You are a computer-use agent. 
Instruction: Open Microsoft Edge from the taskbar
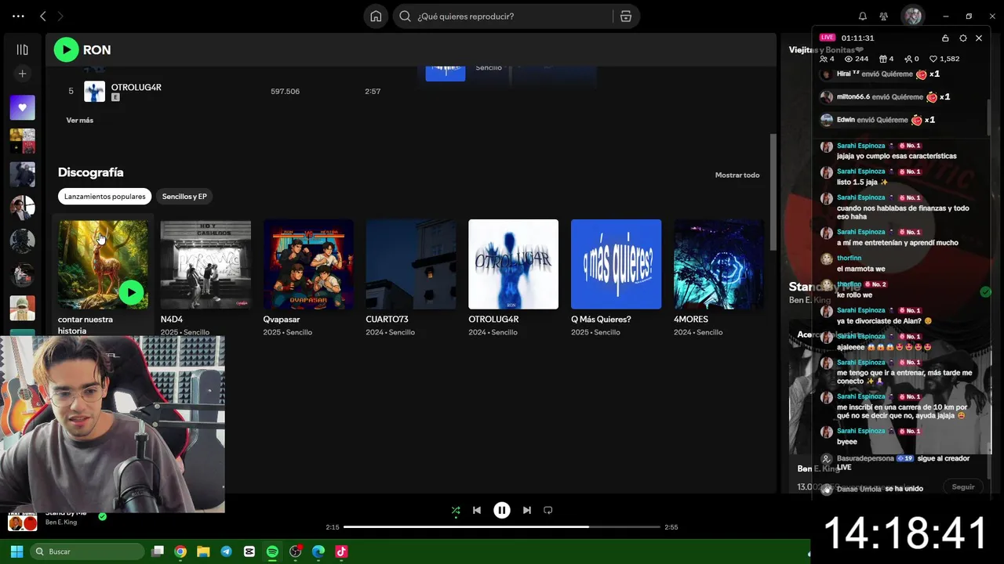tap(318, 551)
